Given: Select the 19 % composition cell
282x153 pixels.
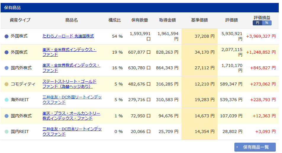Looking at the screenshot, I should click(x=117, y=52).
